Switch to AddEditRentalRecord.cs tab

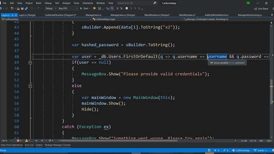217,15
